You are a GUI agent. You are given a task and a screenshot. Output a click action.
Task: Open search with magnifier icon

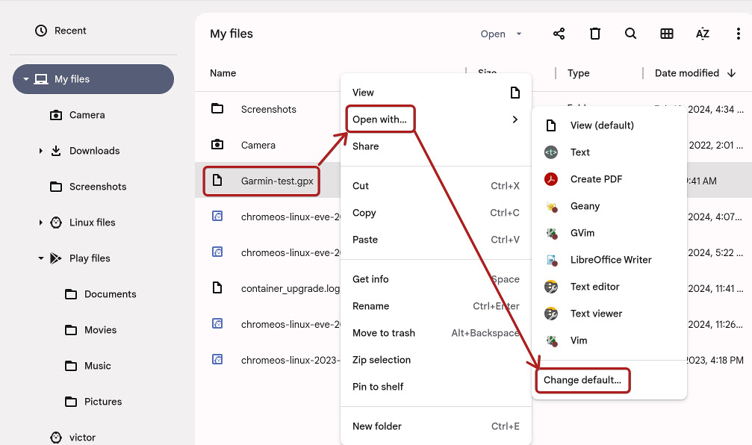click(630, 34)
